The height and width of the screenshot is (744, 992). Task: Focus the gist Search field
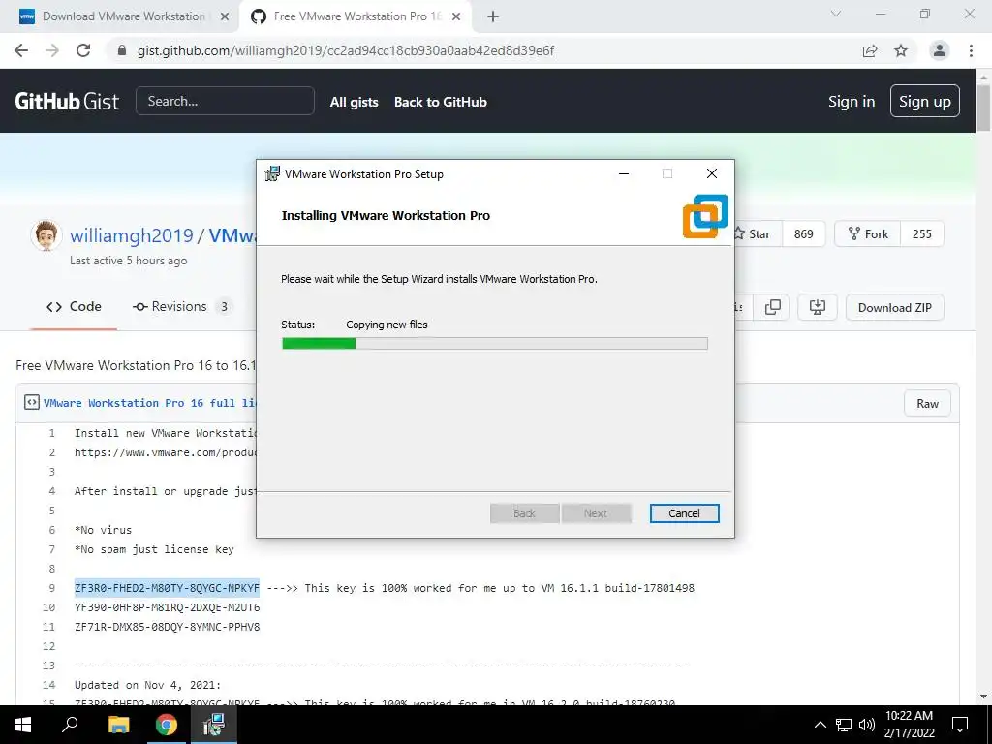pos(225,101)
